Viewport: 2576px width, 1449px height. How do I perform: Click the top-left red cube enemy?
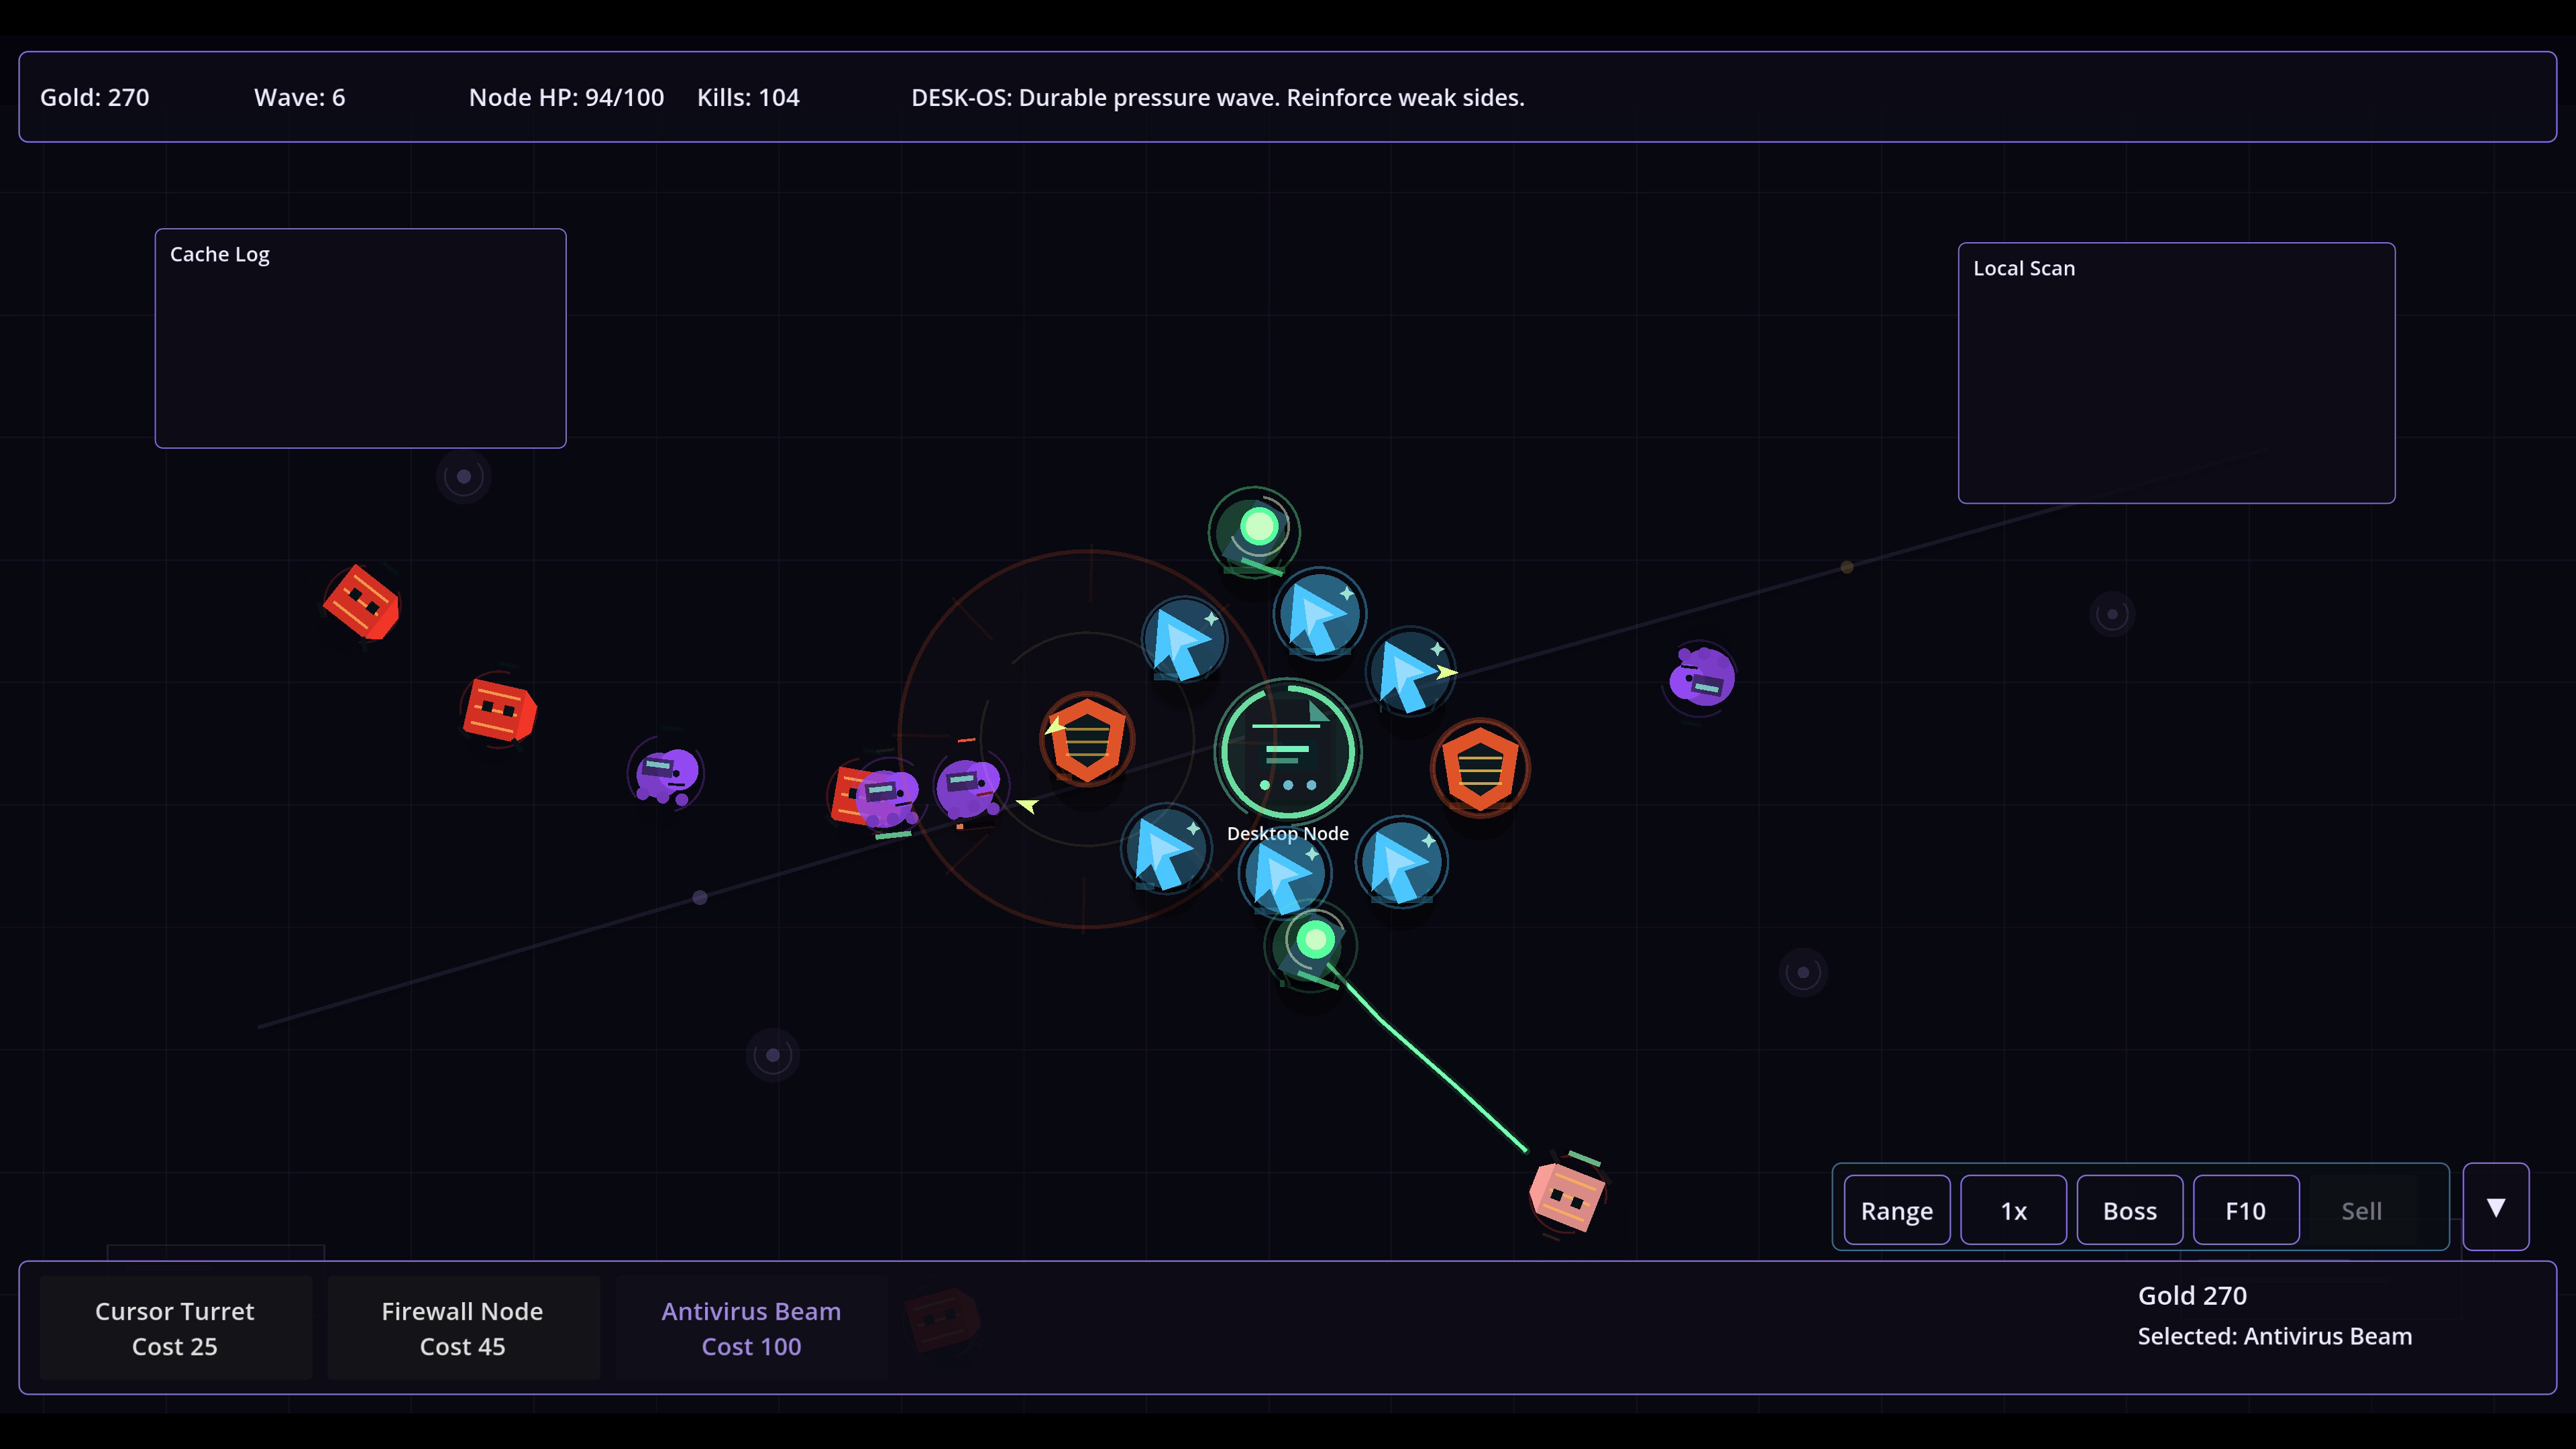click(362, 603)
